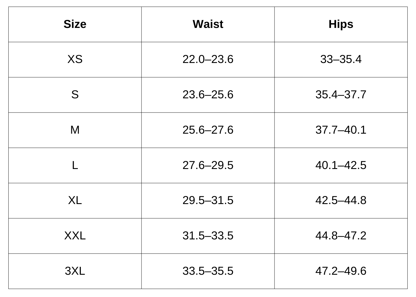Click waist value 22.0–23.6
This screenshot has height=297, width=416.
208,59
